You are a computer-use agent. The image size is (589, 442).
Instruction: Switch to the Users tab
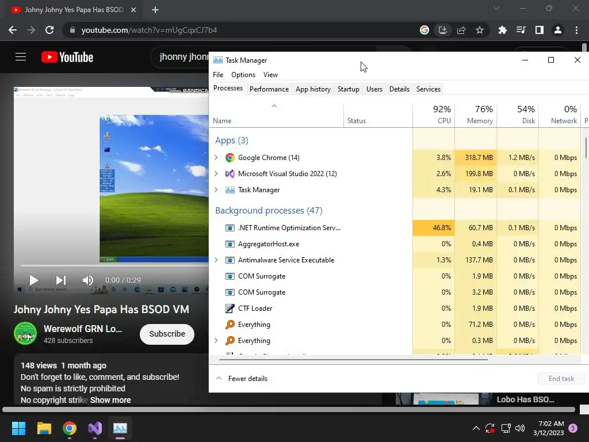coord(374,89)
